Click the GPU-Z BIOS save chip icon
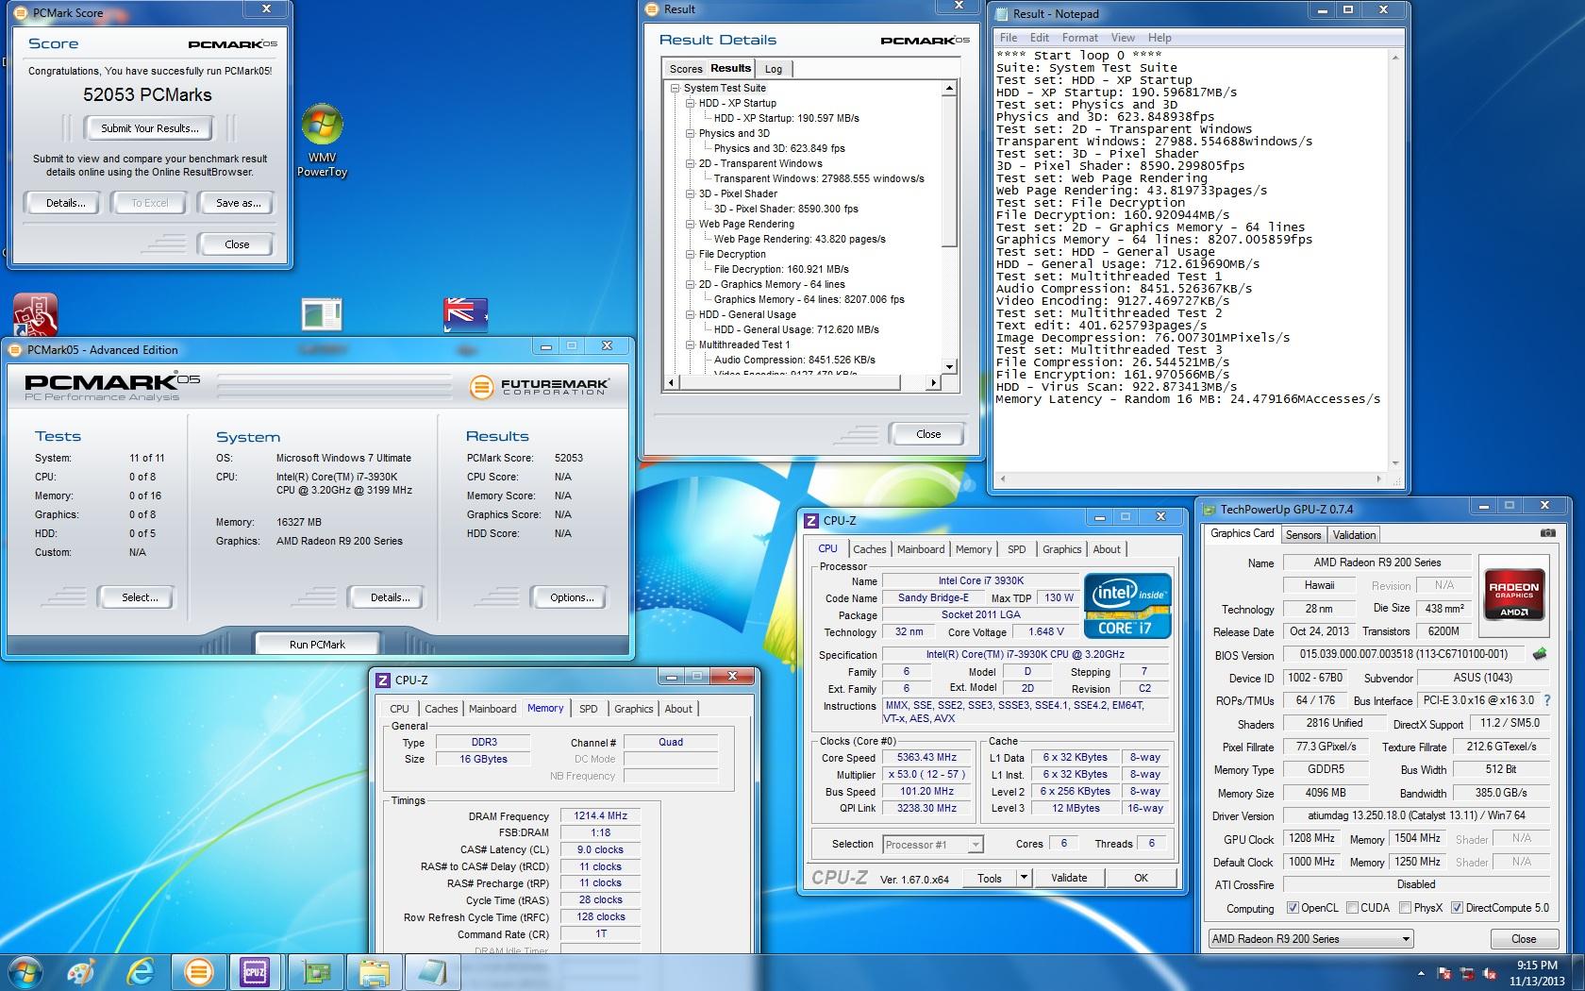The width and height of the screenshot is (1585, 991). (x=1540, y=653)
